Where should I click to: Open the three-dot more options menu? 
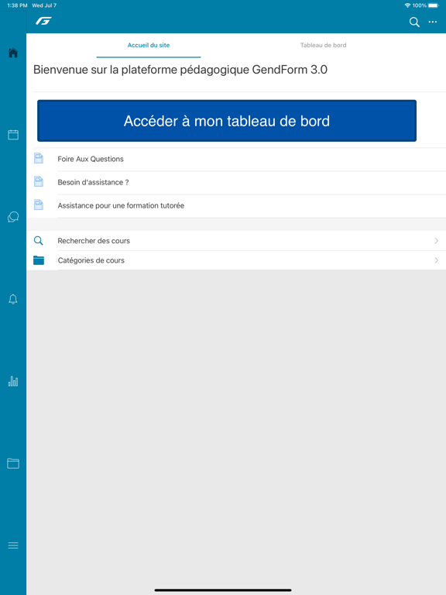(x=433, y=22)
